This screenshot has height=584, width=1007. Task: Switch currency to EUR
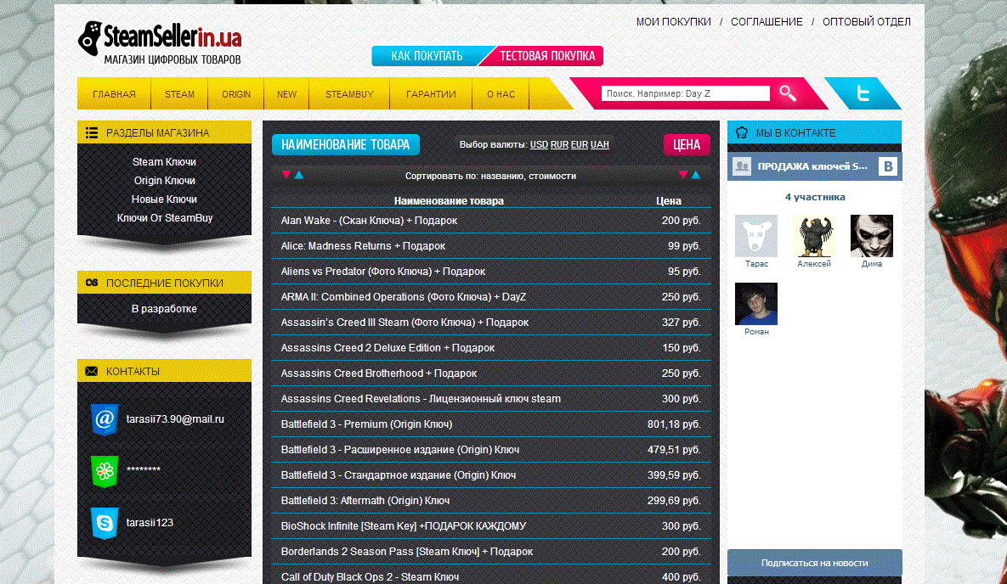(580, 145)
